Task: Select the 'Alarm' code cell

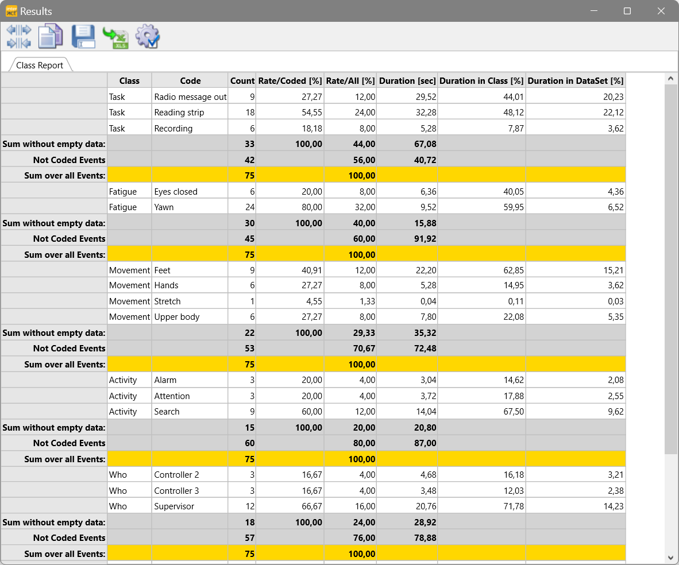Action: [x=190, y=380]
